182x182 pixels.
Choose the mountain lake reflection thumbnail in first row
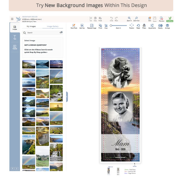(x=42, y=64)
